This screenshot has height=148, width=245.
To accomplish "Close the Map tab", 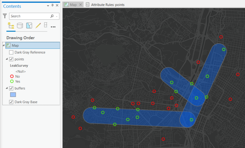I will tap(80, 5).
